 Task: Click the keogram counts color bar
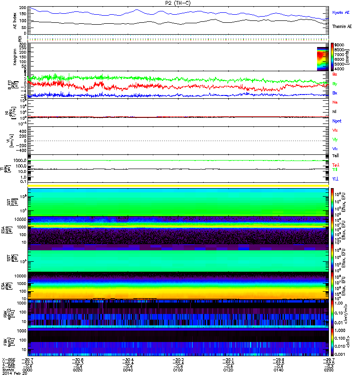click(332, 57)
